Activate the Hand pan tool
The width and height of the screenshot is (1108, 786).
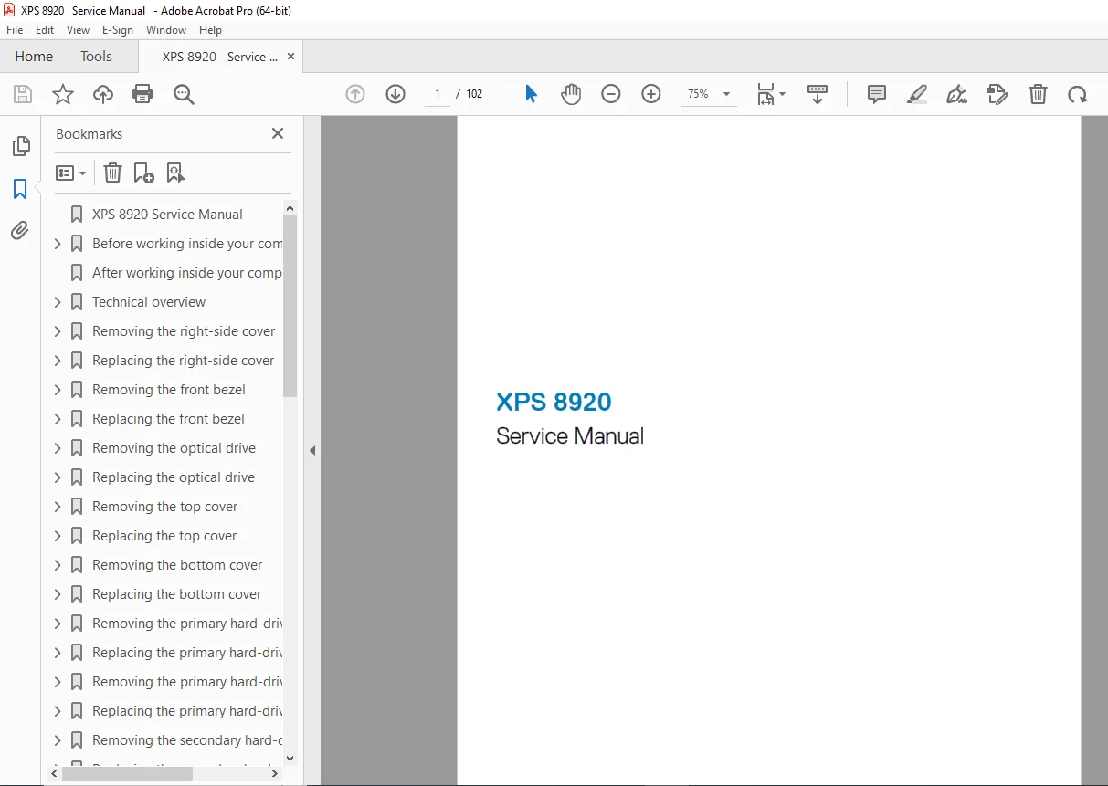[571, 94]
